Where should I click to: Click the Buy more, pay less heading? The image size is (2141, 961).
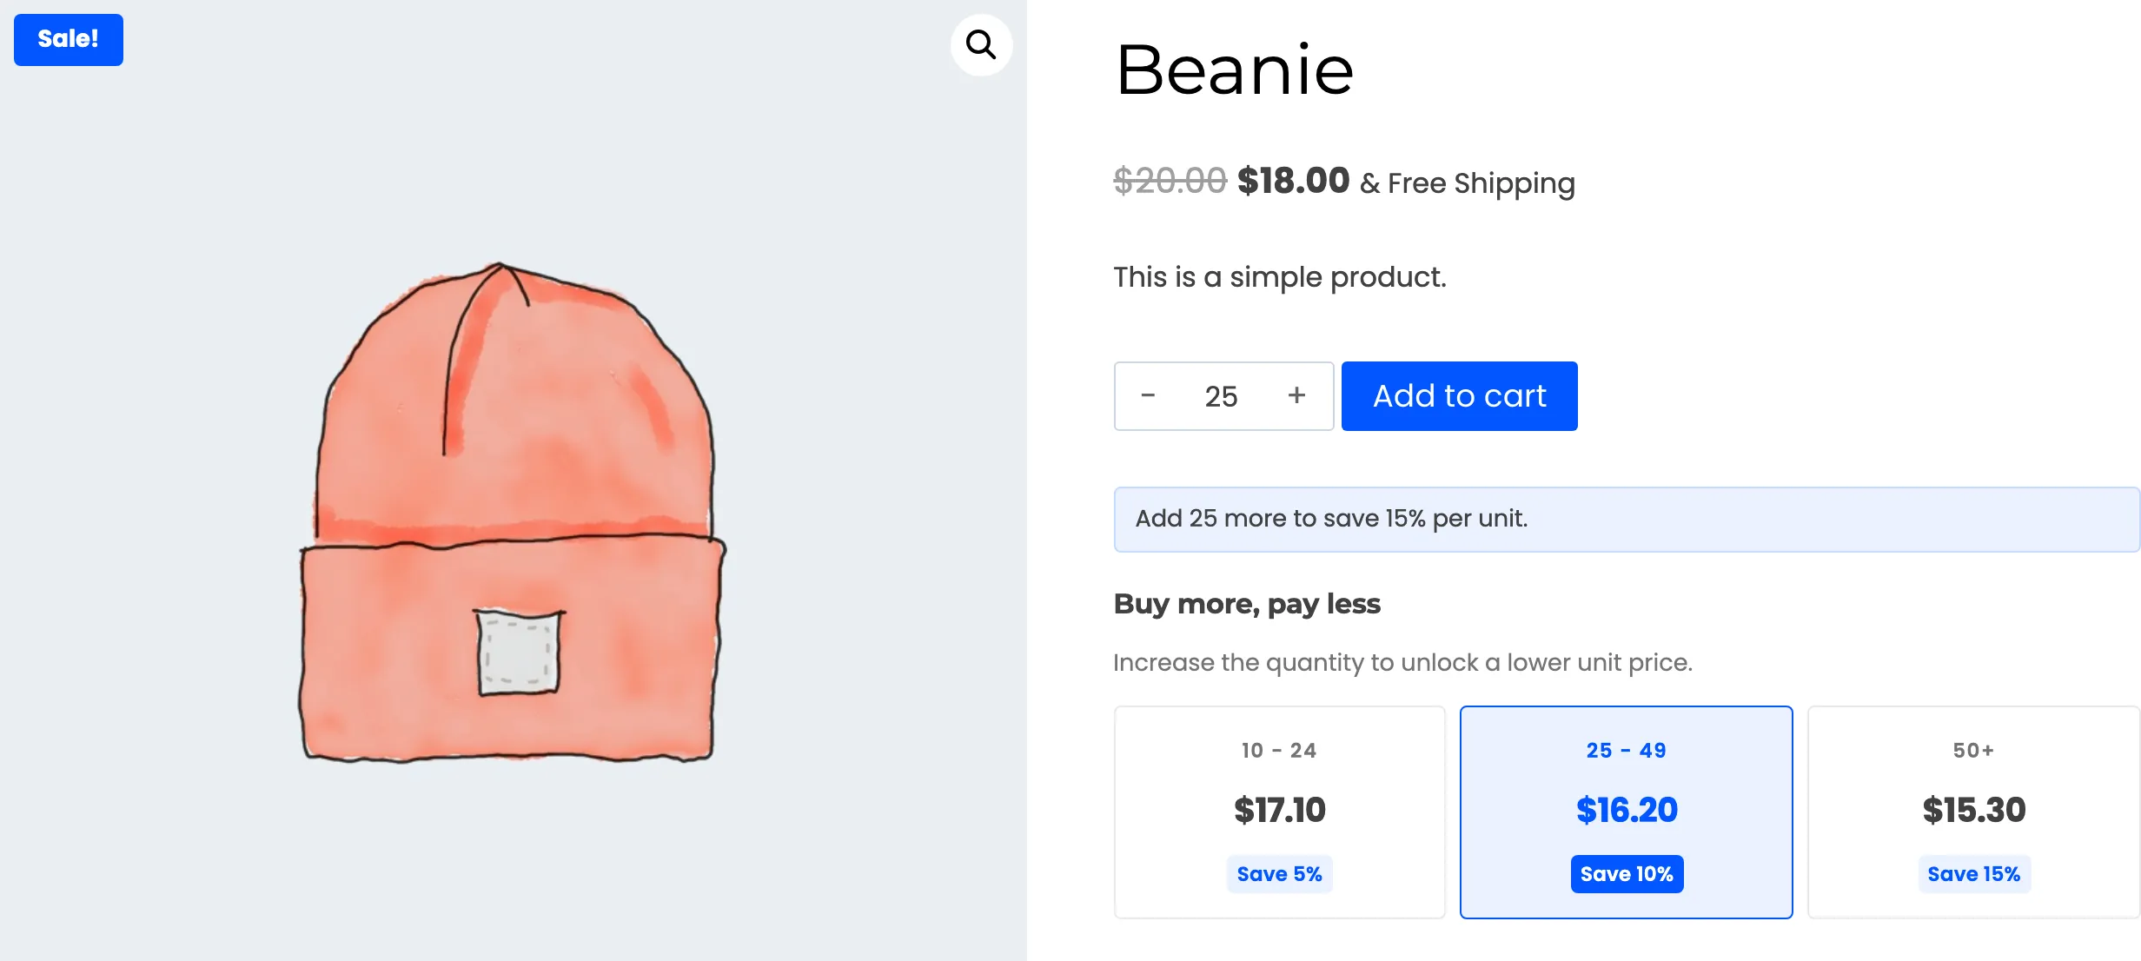(1247, 604)
